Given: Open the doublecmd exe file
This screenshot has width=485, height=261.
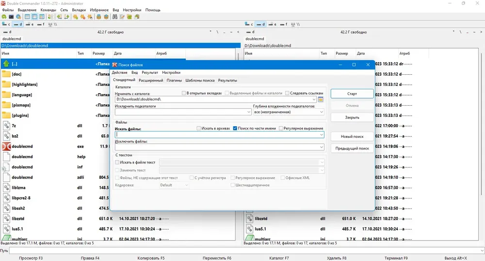Looking at the screenshot, I should [22, 147].
